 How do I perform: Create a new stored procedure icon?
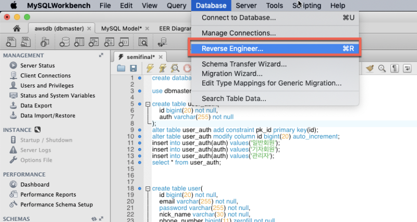(109, 42)
